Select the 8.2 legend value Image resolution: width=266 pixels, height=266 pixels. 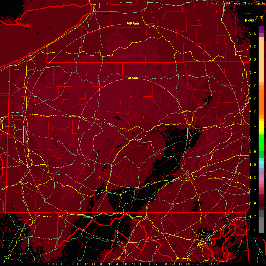tap(253, 59)
